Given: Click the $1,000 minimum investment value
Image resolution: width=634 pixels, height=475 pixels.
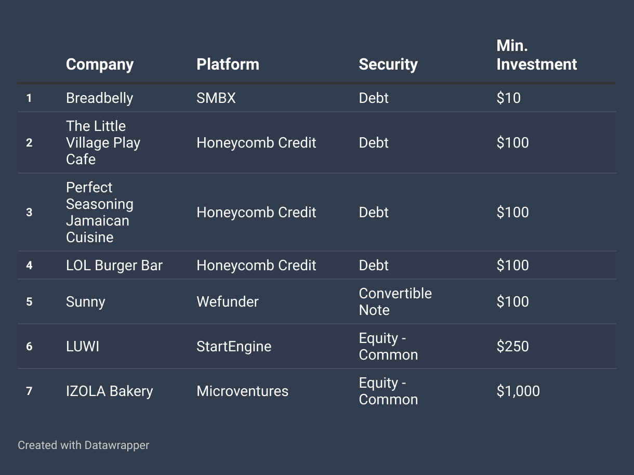Looking at the screenshot, I should (x=518, y=391).
